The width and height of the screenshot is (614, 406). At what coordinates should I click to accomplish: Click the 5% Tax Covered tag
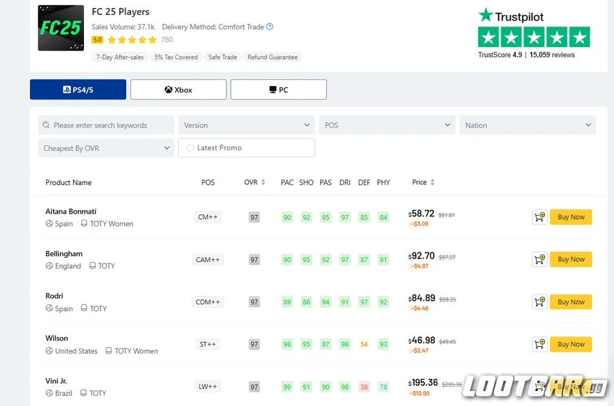pos(176,57)
